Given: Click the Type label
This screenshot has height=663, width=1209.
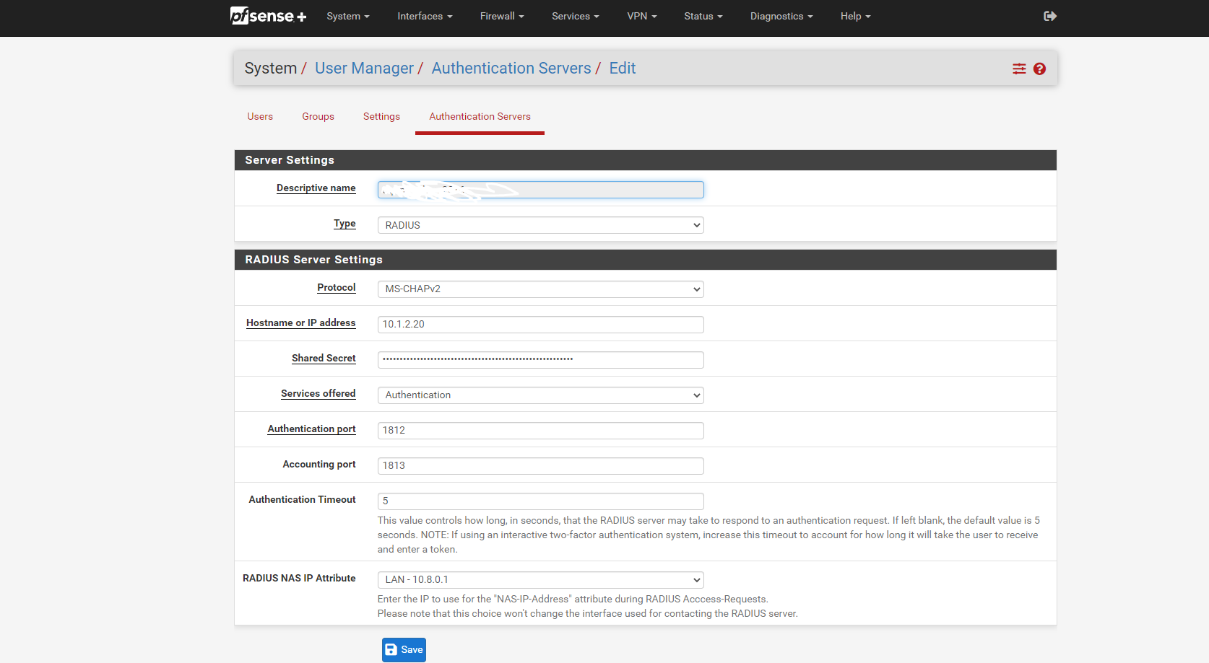Looking at the screenshot, I should coord(344,224).
